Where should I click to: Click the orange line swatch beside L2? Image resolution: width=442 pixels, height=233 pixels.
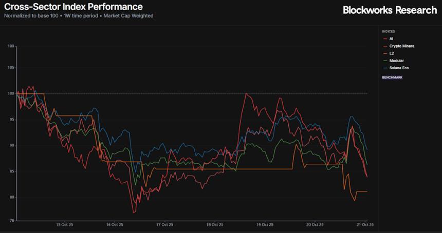[x=385, y=53]
